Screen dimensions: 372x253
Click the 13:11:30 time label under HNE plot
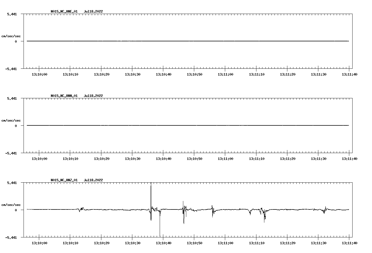(318, 74)
